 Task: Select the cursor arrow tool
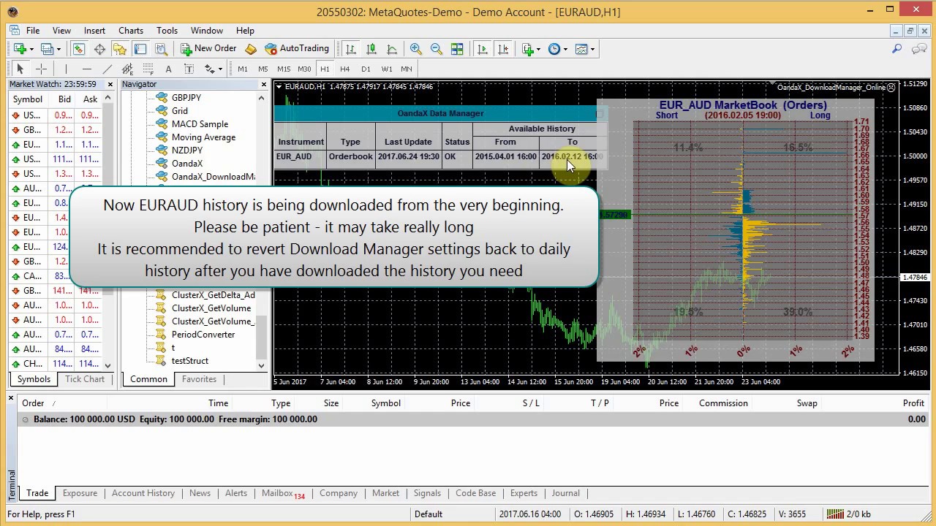(x=20, y=69)
